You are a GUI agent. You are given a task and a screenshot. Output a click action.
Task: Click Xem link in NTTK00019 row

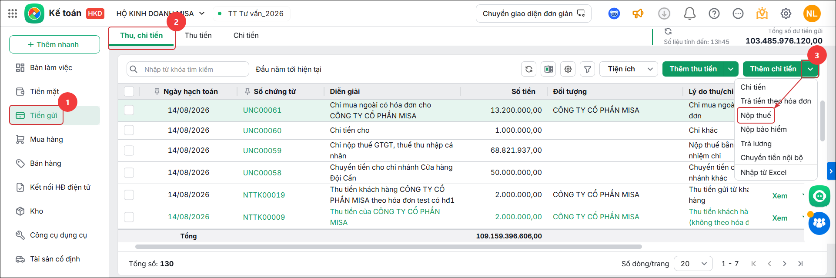coord(779,196)
